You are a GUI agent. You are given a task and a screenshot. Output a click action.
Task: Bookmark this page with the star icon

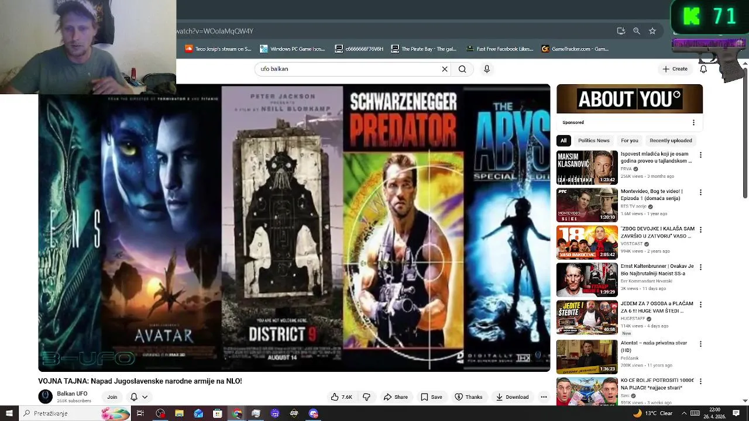[652, 31]
